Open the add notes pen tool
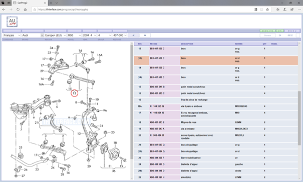303x182 pixels. [x=285, y=9]
